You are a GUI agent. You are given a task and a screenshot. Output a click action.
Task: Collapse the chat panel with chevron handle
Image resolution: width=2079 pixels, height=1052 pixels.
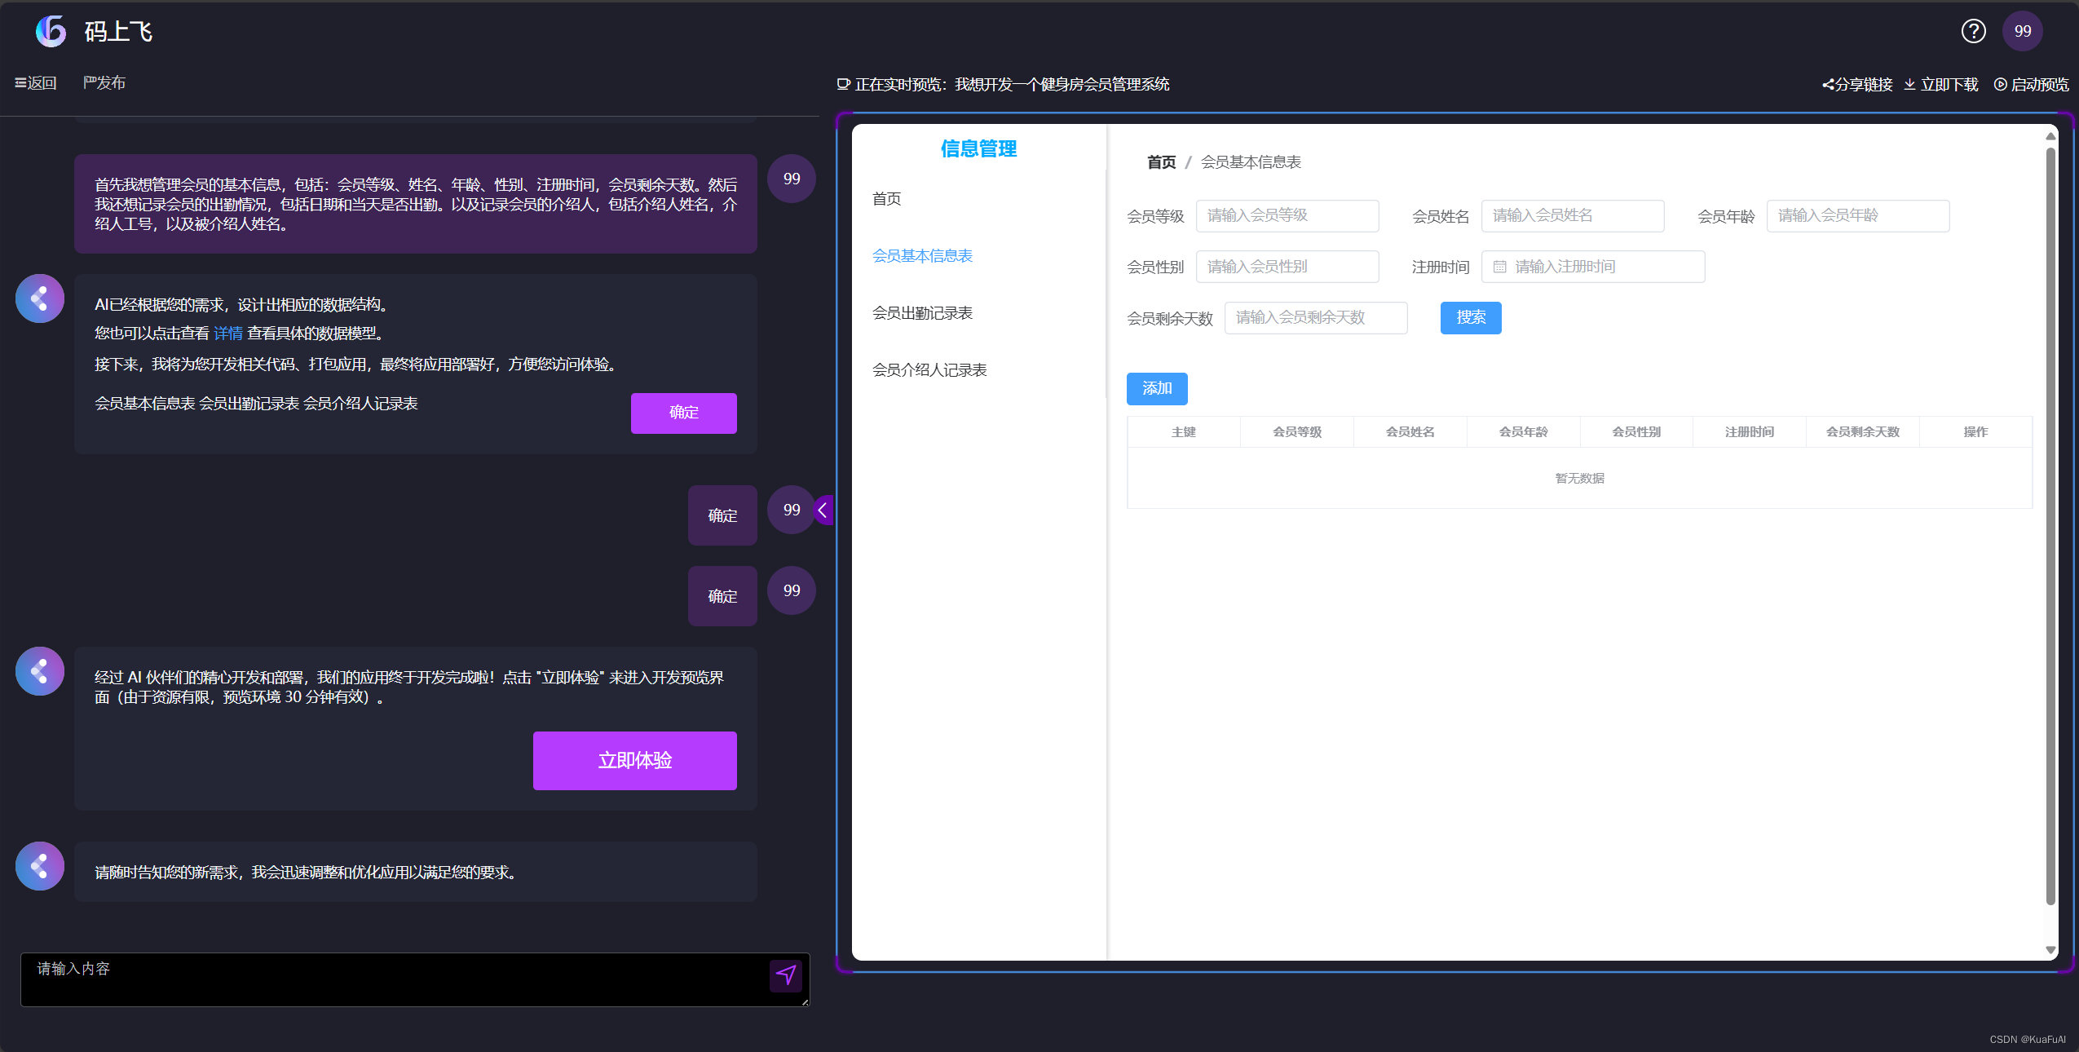[823, 511]
